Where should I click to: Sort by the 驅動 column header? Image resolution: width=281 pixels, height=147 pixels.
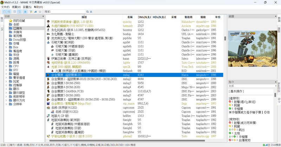pyautogui.click(x=203, y=17)
